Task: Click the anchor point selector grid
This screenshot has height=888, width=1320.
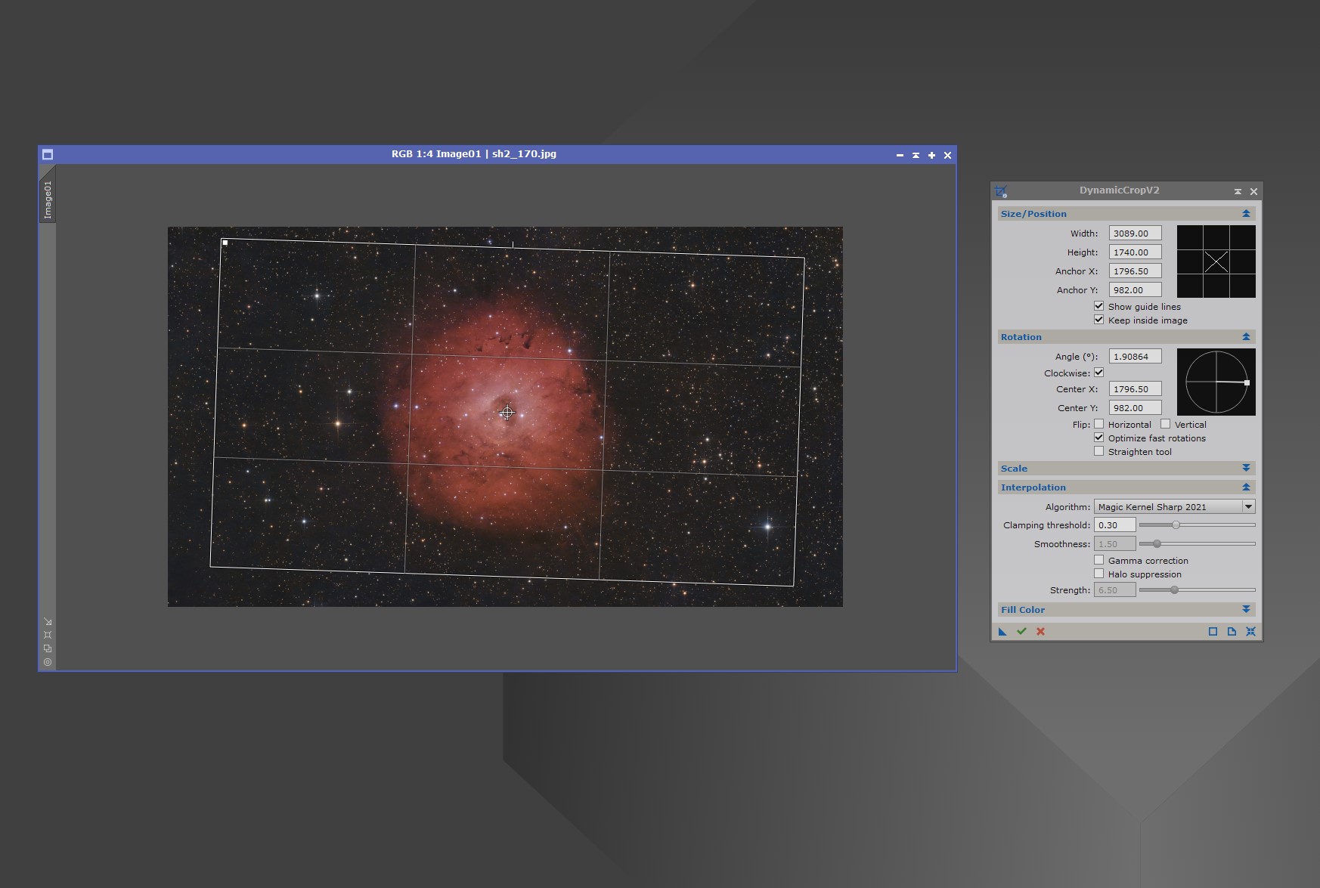Action: (1216, 261)
